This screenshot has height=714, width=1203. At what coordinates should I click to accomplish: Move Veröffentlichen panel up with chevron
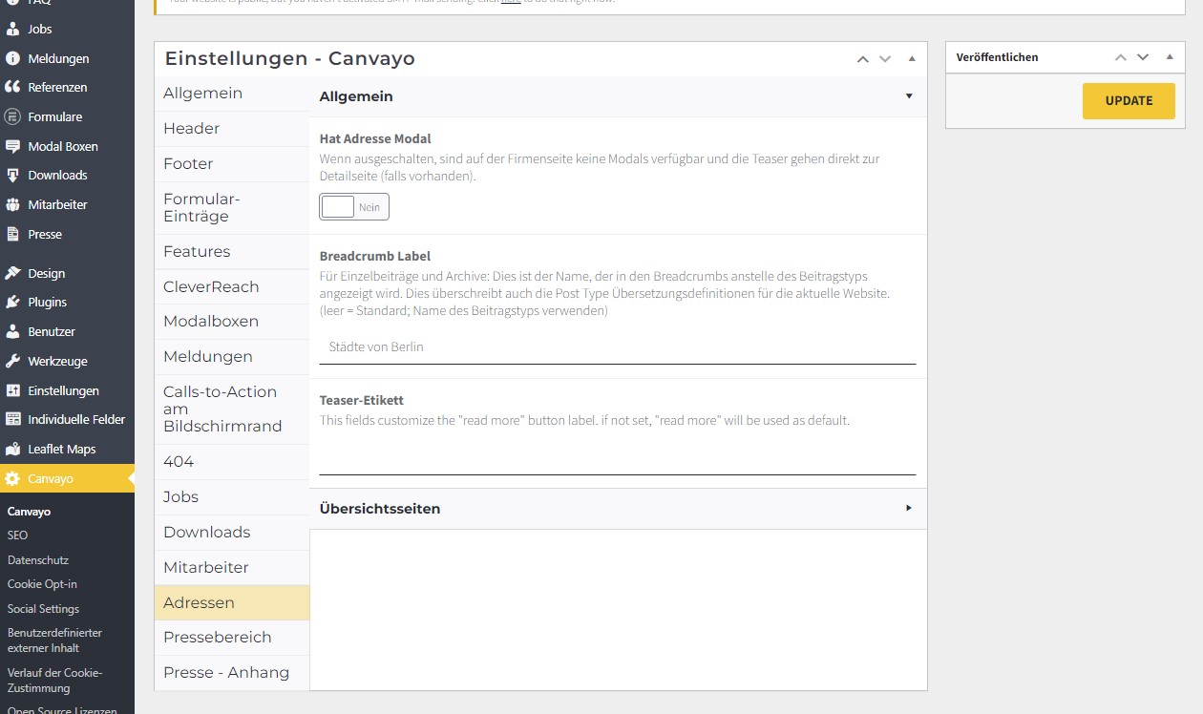pyautogui.click(x=1121, y=57)
